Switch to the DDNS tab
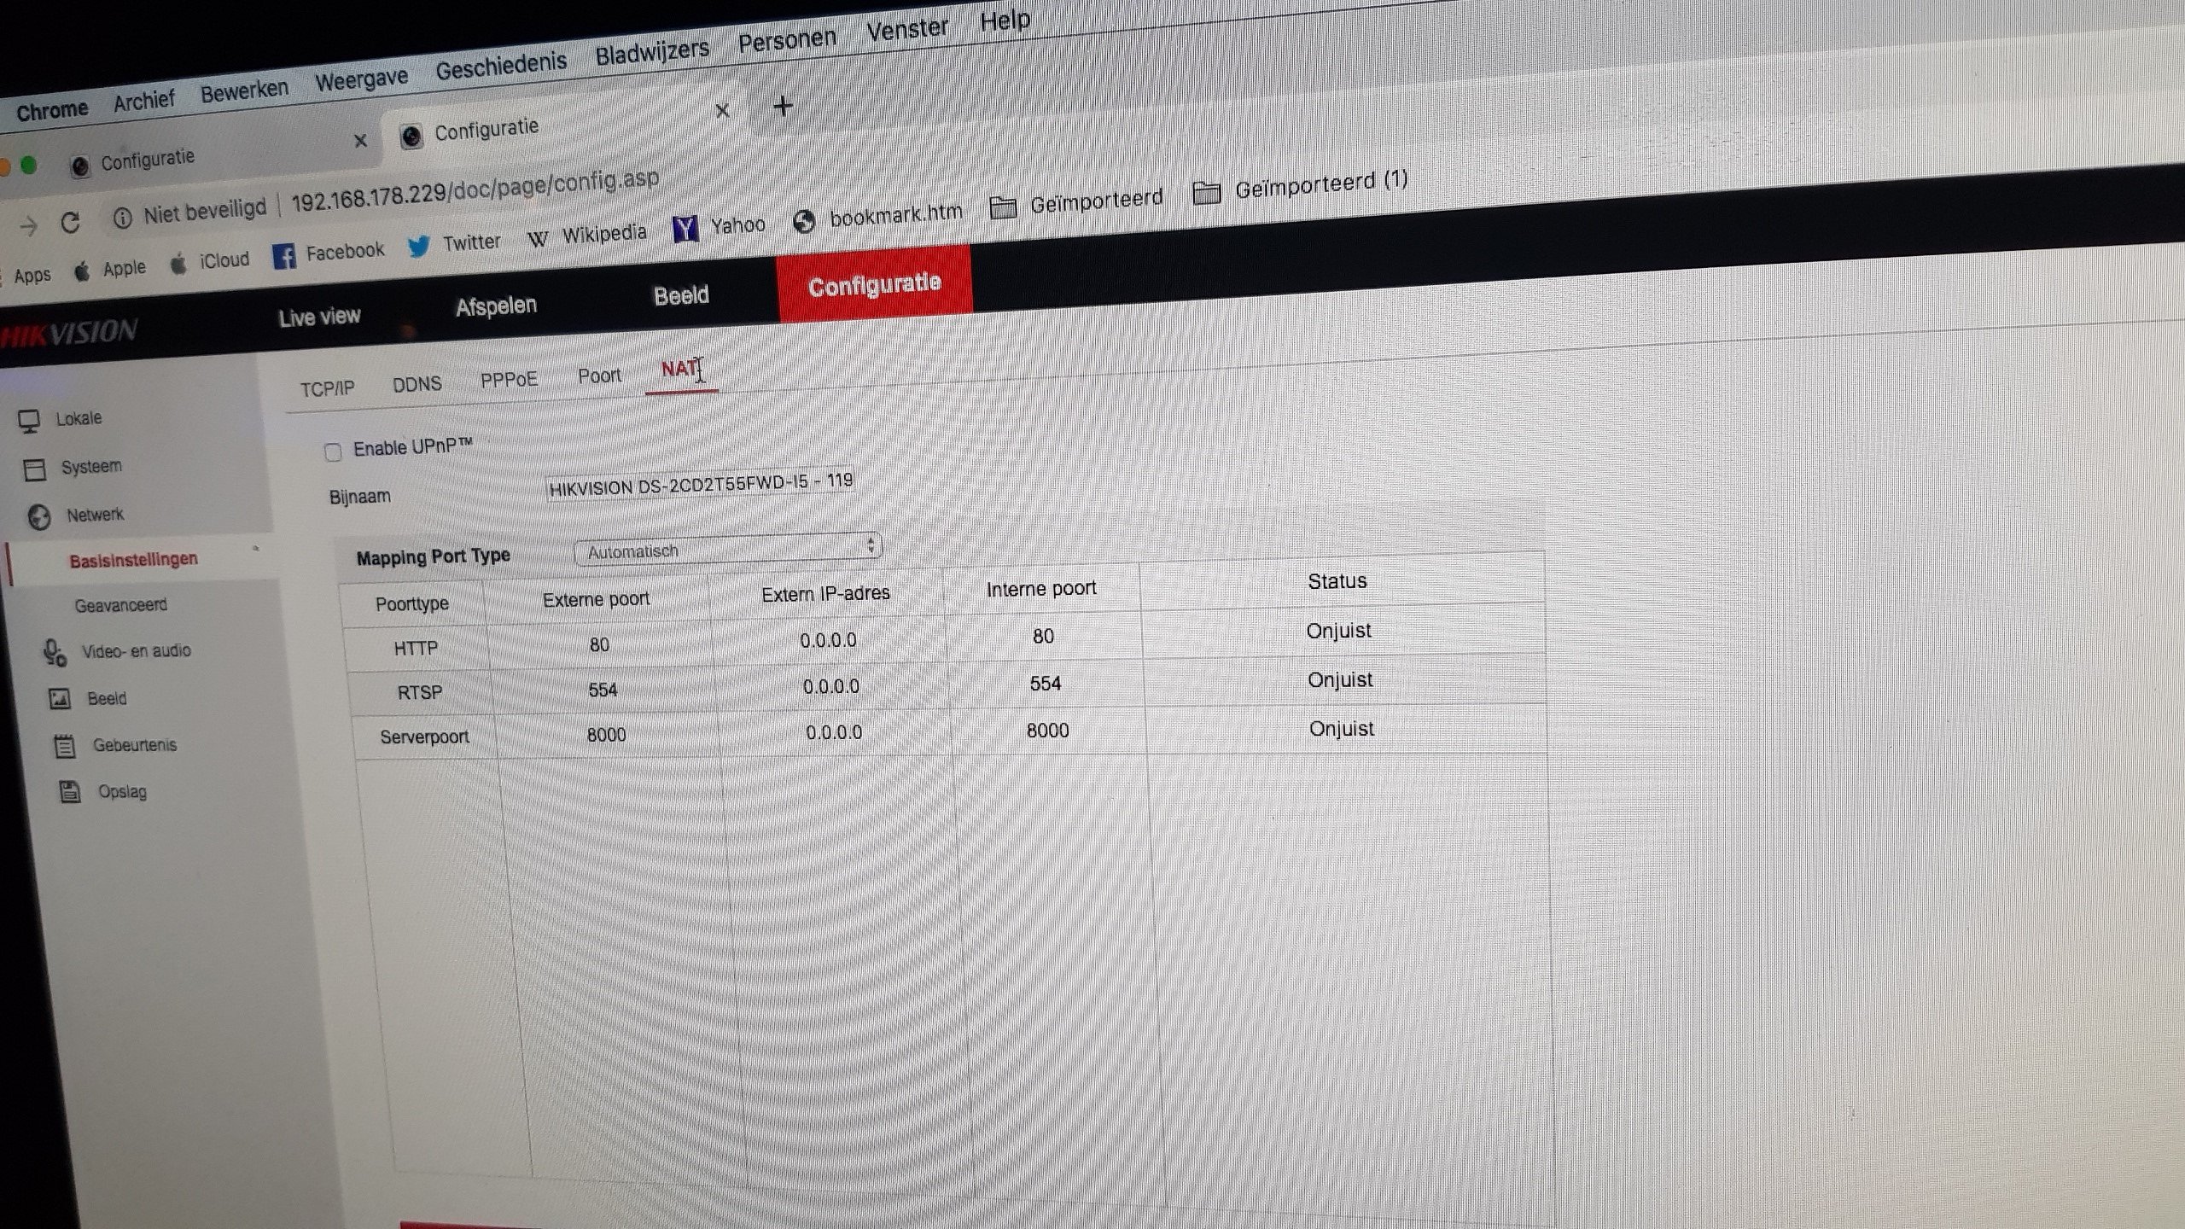 click(x=417, y=384)
